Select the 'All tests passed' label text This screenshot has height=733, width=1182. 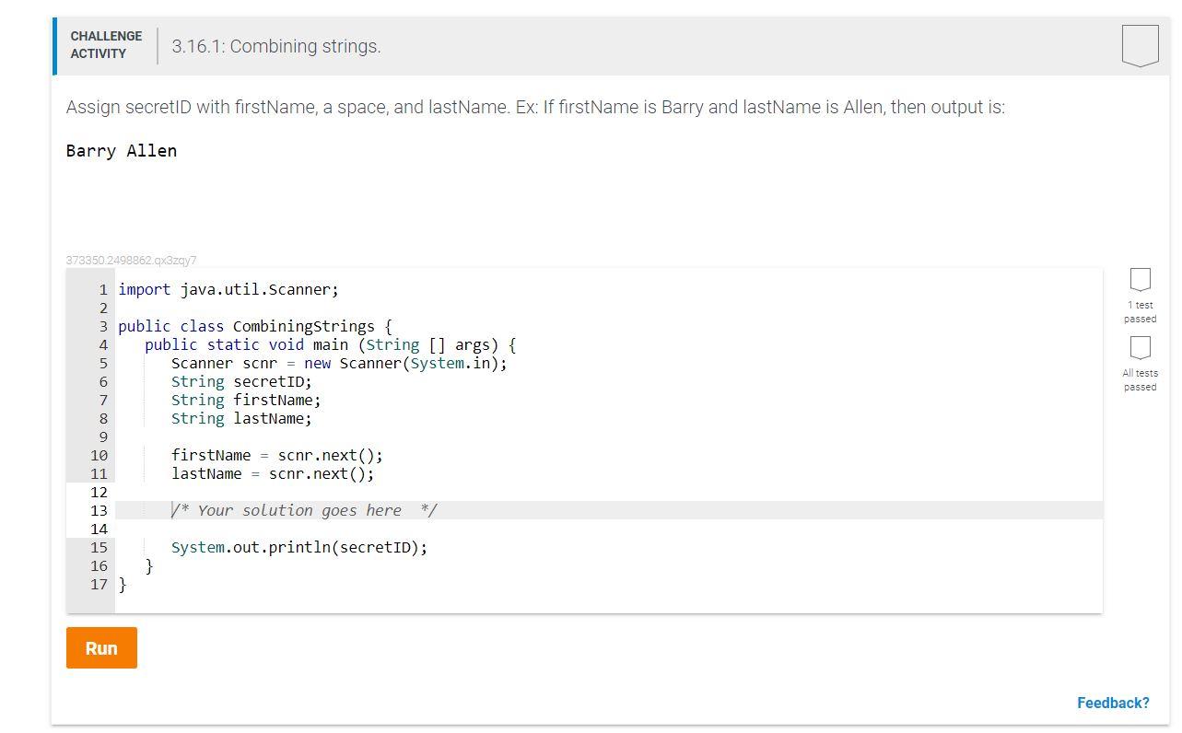(1140, 379)
